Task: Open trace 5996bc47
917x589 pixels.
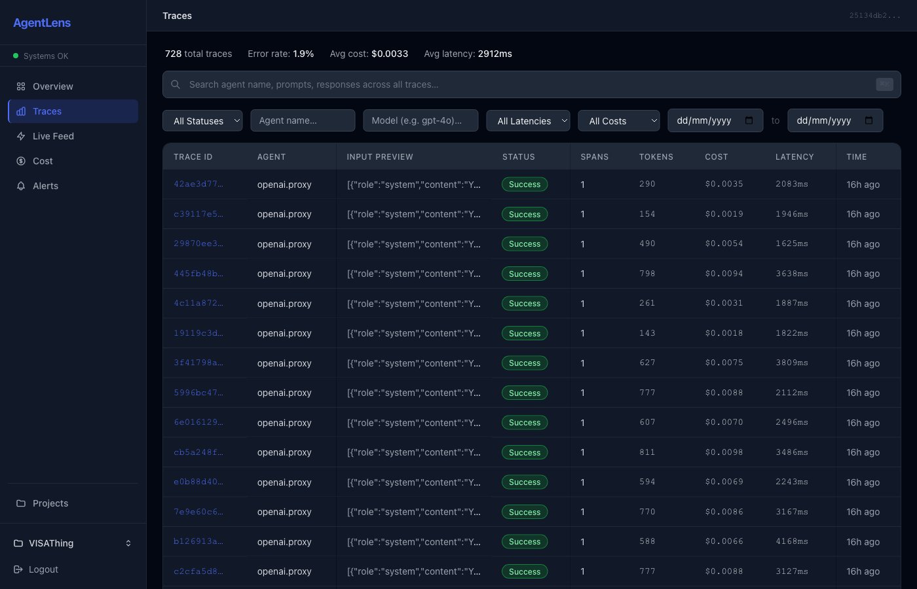Action: tap(198, 393)
